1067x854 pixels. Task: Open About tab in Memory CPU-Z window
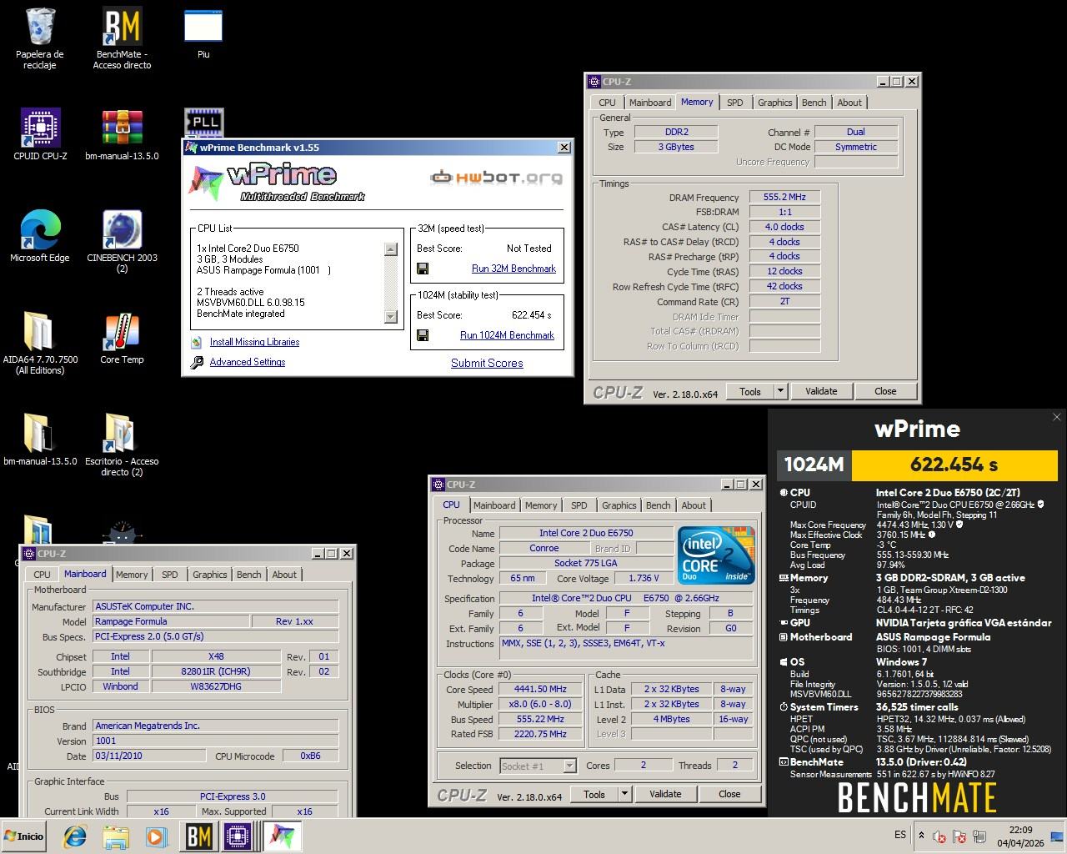[x=849, y=103]
